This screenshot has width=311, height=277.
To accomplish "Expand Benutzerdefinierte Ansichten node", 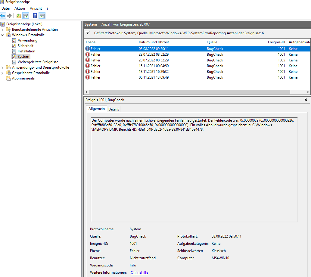I will click(x=2, y=30).
